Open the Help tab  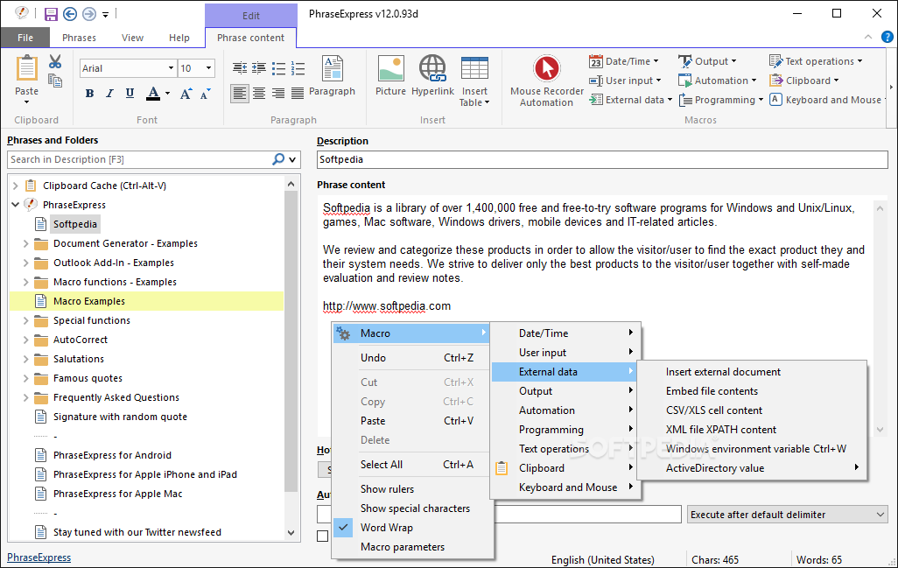point(179,38)
